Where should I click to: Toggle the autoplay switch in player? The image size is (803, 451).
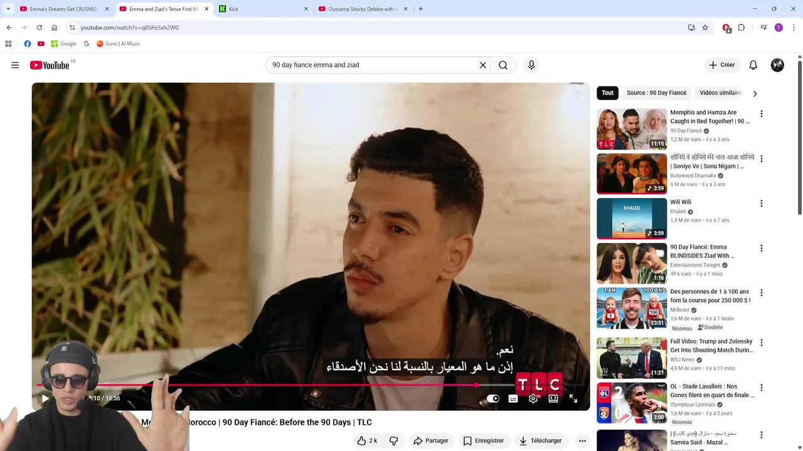pyautogui.click(x=493, y=398)
